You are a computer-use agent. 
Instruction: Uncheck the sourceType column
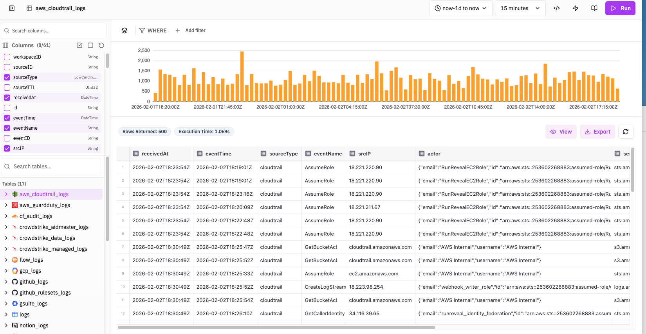[7, 77]
